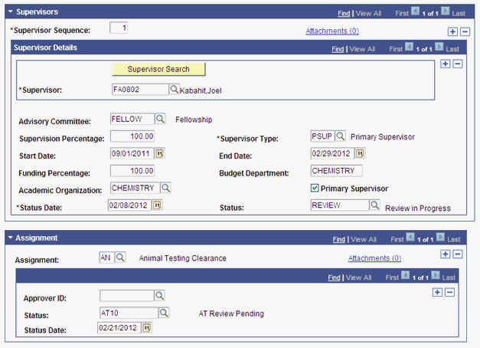The height and width of the screenshot is (348, 480).
Task: Collapse the Supervisors section triangle
Action: pos(11,11)
